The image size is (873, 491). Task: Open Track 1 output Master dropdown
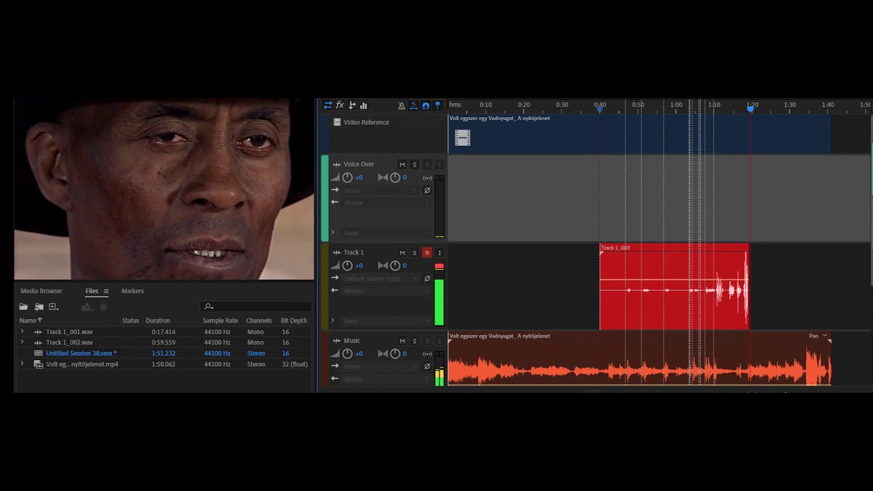click(x=385, y=291)
